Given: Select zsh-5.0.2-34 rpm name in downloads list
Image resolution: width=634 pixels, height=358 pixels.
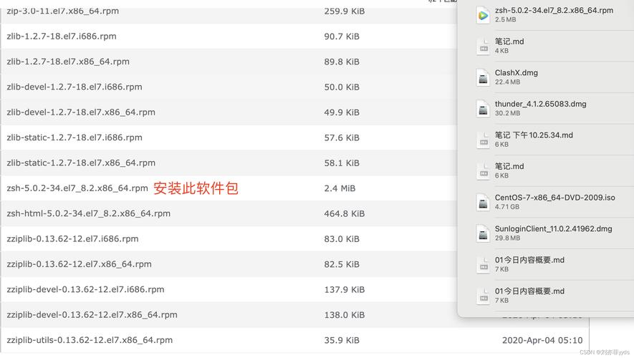Looking at the screenshot, I should point(554,11).
